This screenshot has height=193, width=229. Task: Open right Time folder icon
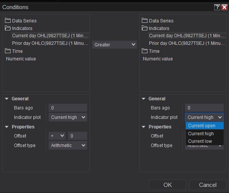tap(145, 51)
